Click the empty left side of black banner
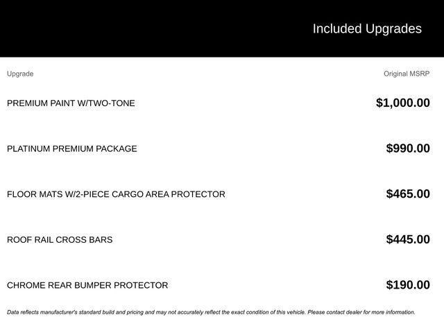The width and height of the screenshot is (444, 333). (x=104, y=28)
